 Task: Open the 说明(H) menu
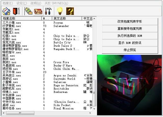pos(36,3)
